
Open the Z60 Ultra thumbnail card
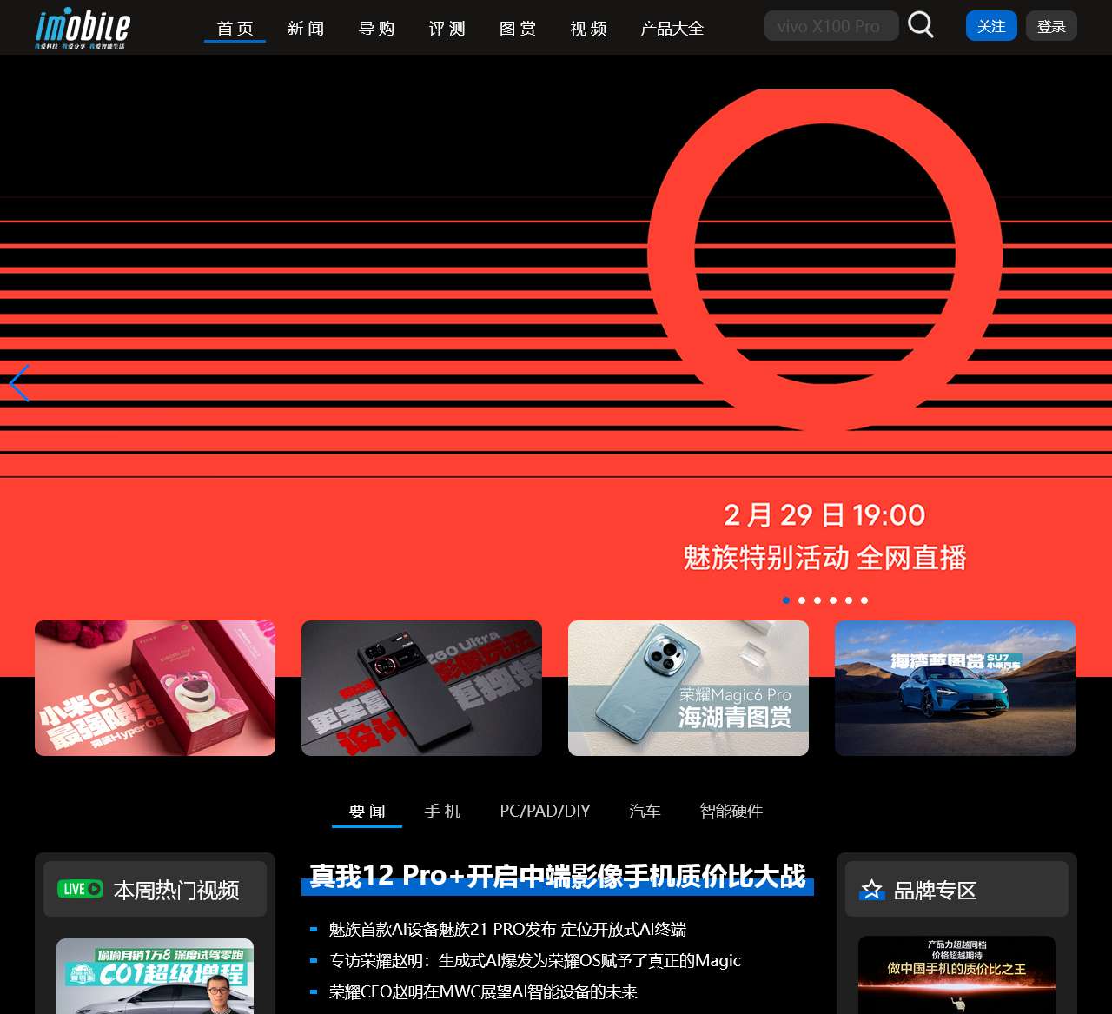421,688
